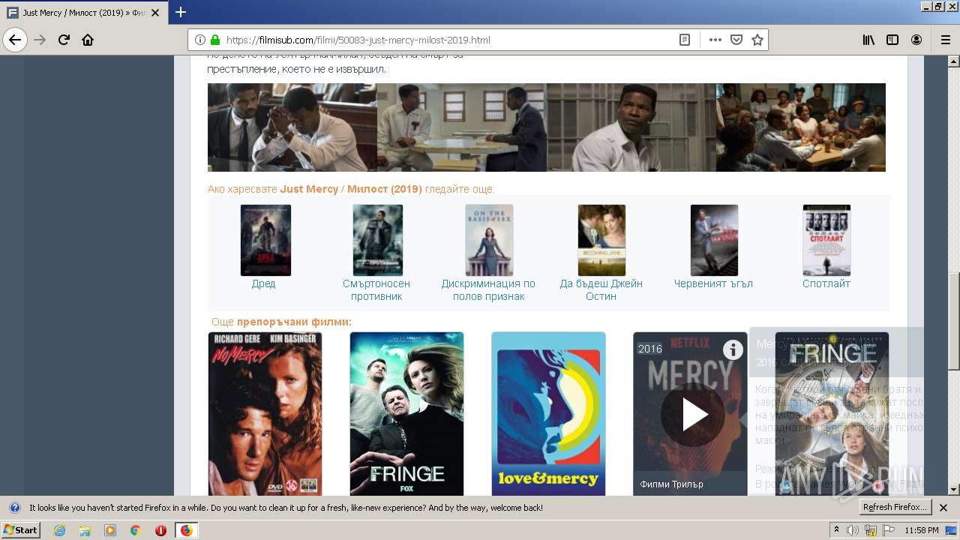Open Firefox hamburger menu
This screenshot has height=540, width=960.
click(x=945, y=40)
